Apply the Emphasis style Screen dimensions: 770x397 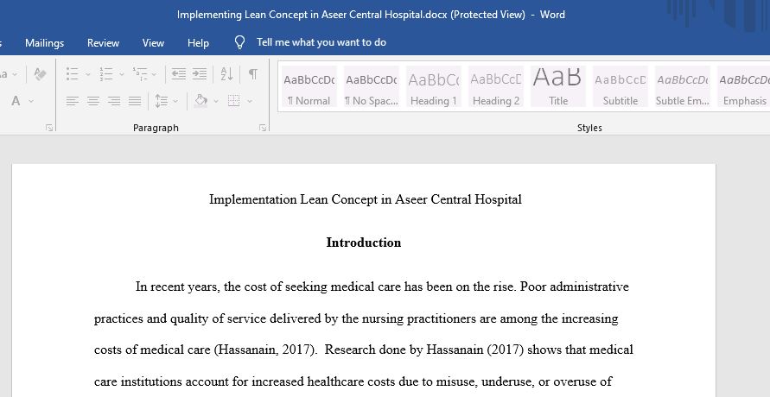point(744,87)
